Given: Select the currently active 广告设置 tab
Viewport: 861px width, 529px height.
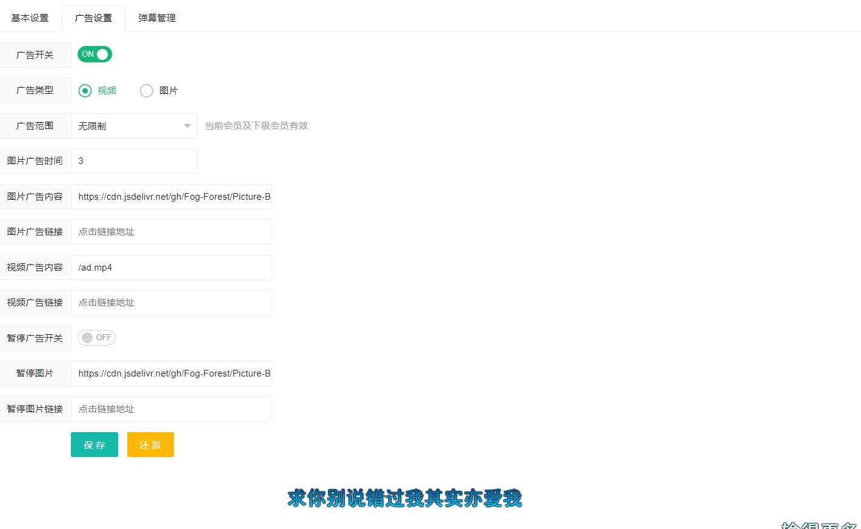Looking at the screenshot, I should point(93,18).
